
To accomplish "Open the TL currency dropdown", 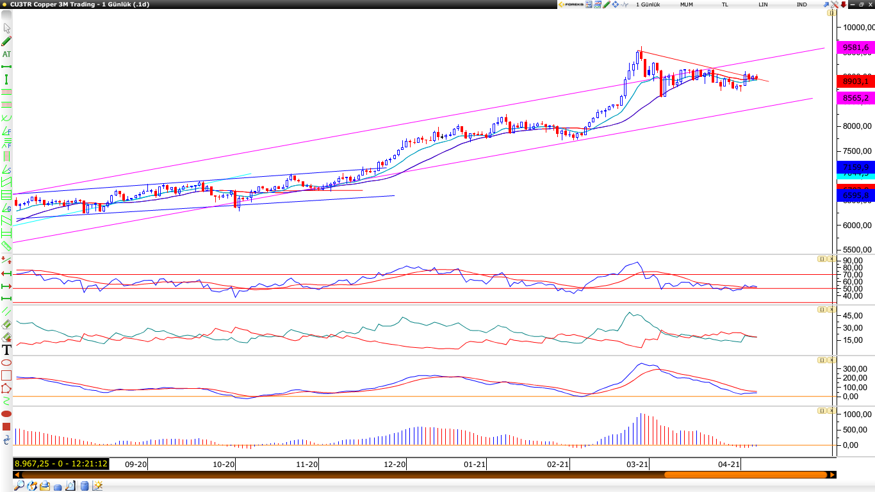I will point(725,4).
